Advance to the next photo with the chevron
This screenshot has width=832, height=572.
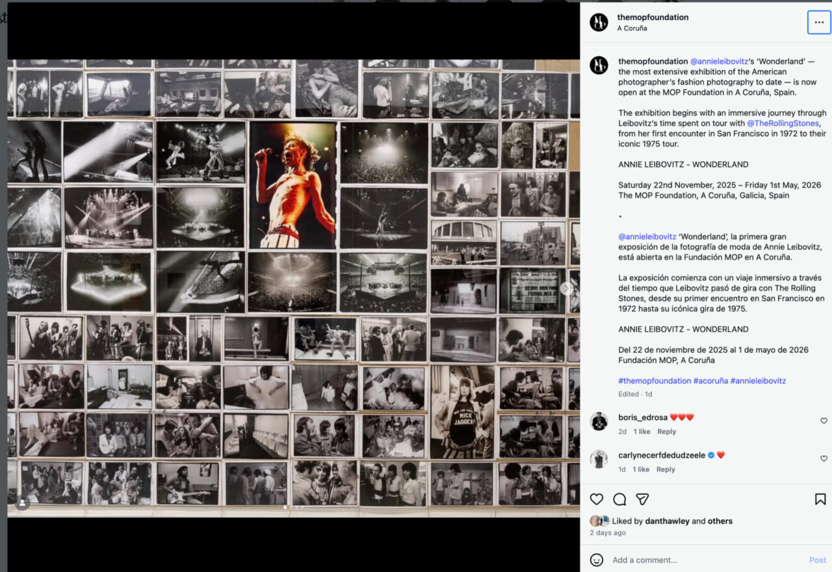point(566,288)
